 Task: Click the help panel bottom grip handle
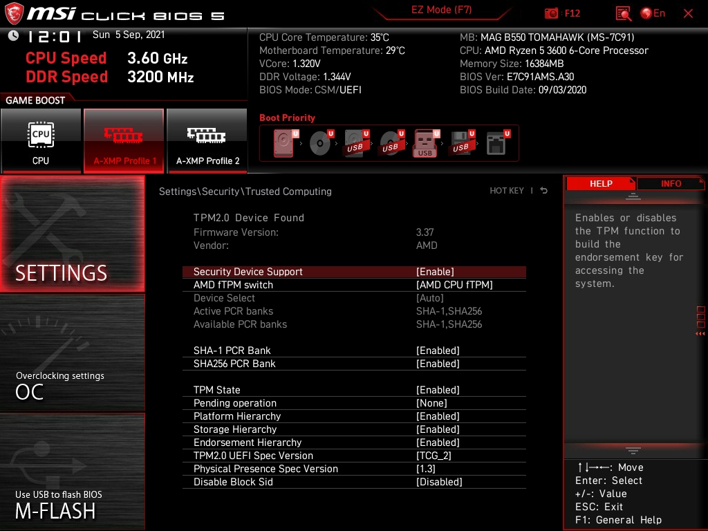click(633, 450)
